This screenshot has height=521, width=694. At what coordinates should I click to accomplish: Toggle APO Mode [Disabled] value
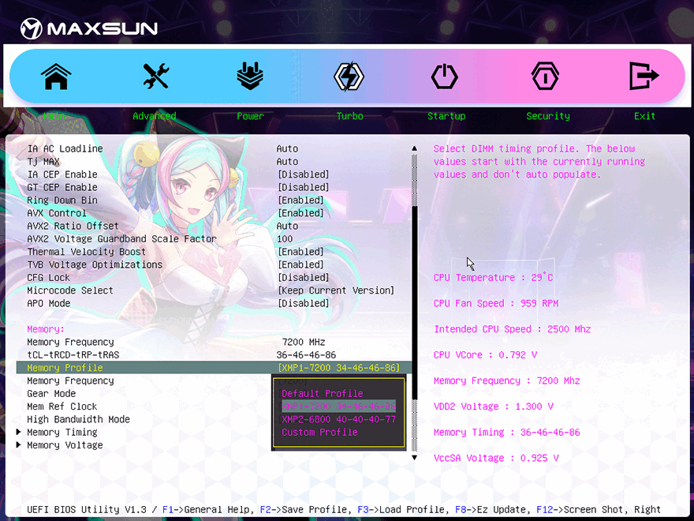pos(304,303)
